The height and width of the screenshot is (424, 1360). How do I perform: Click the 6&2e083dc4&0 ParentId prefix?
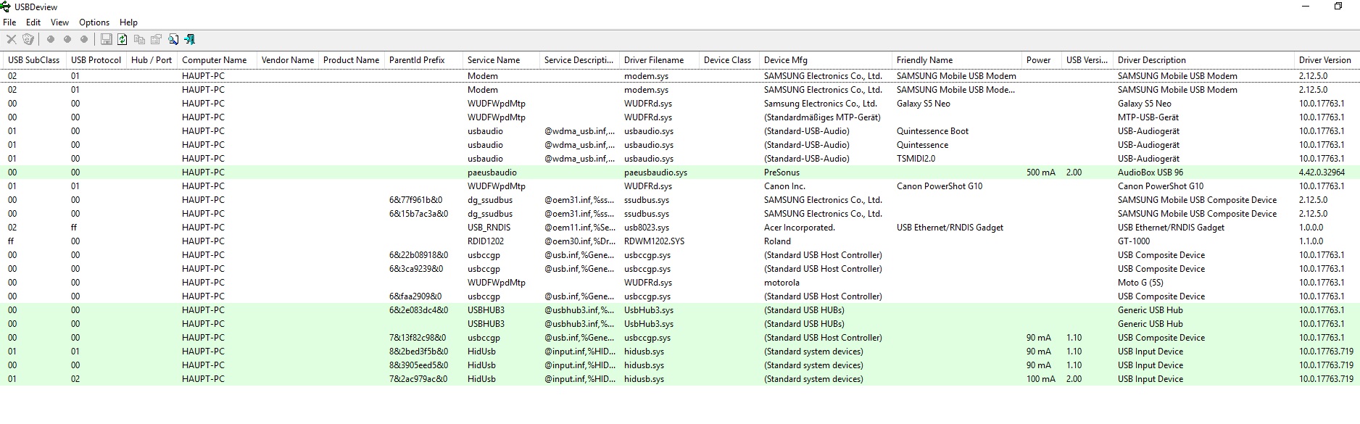tap(418, 310)
